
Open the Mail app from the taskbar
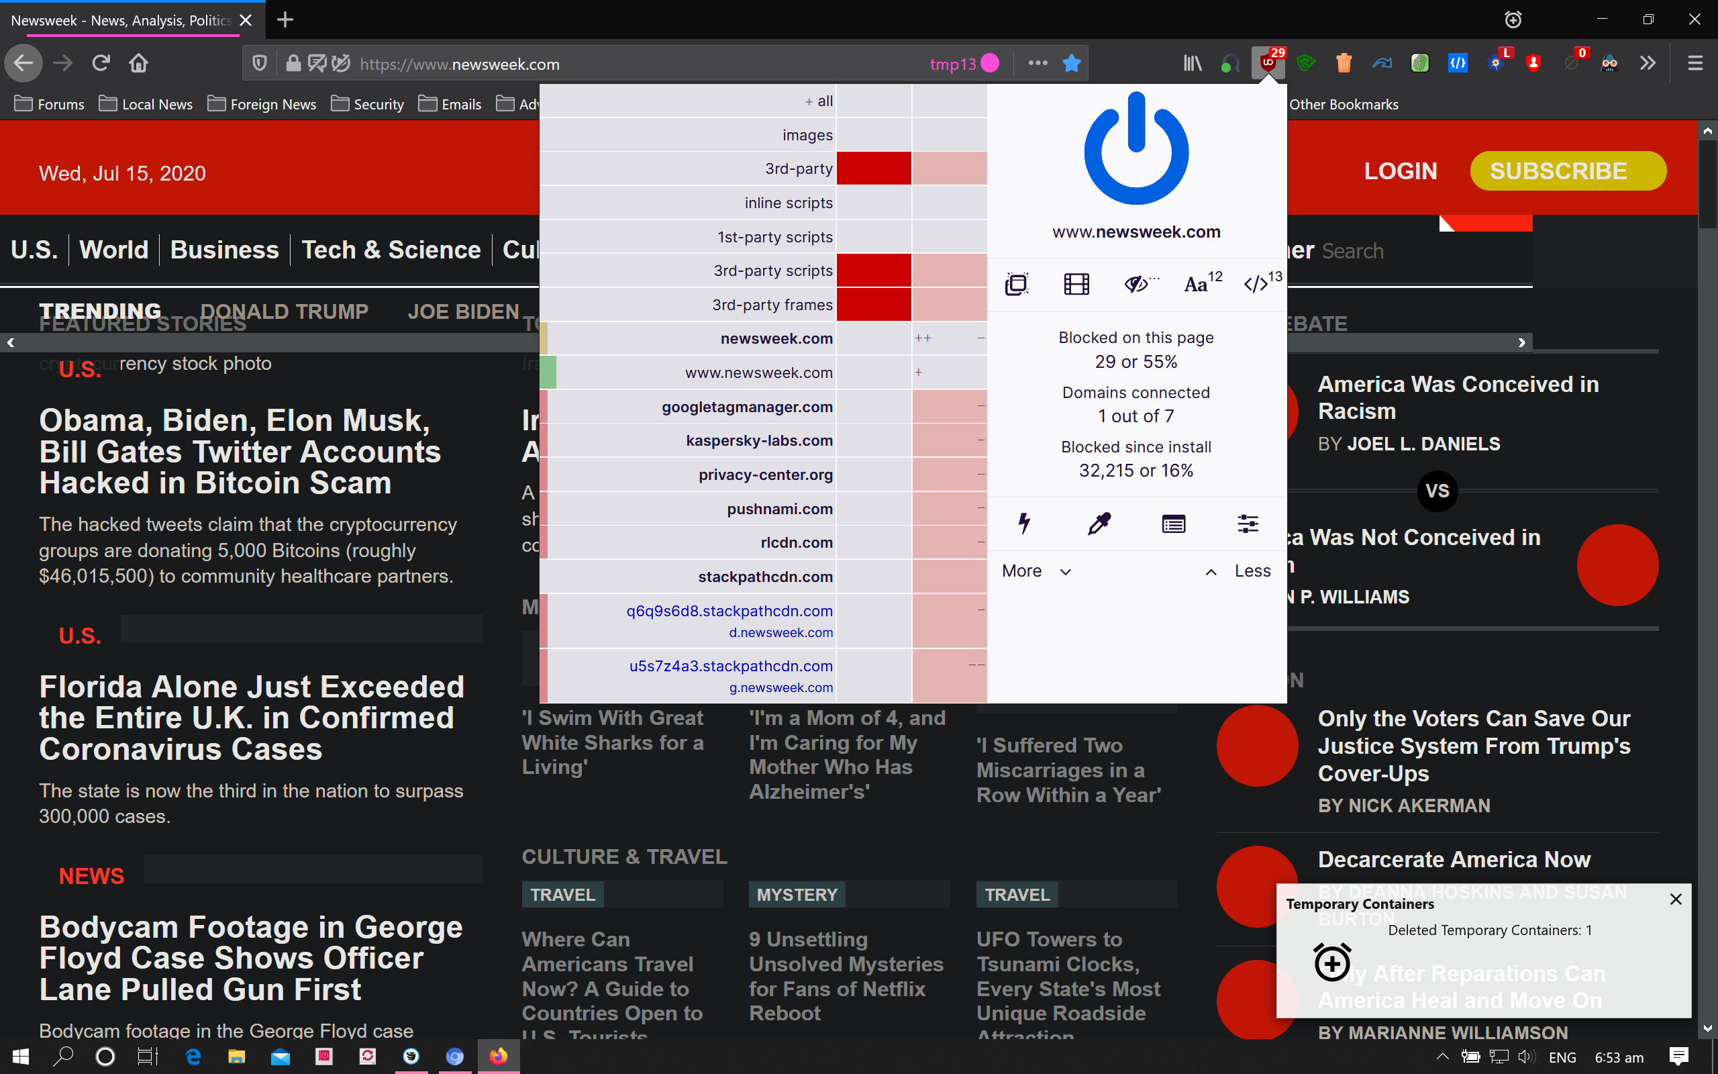pyautogui.click(x=281, y=1057)
